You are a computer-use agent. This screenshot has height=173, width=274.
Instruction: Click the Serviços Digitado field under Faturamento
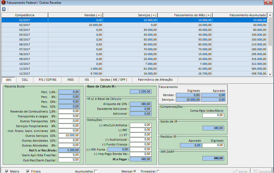pyautogui.click(x=188, y=100)
